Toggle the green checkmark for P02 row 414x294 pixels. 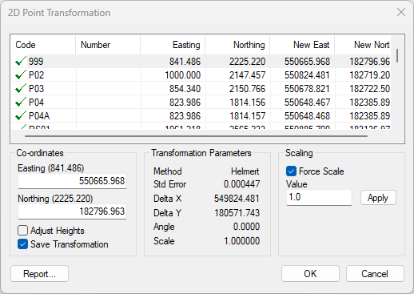(21, 75)
